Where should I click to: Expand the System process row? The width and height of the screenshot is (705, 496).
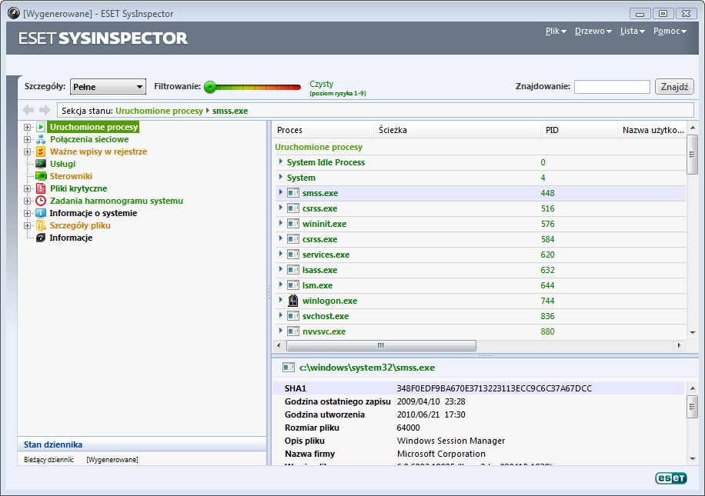click(x=281, y=177)
